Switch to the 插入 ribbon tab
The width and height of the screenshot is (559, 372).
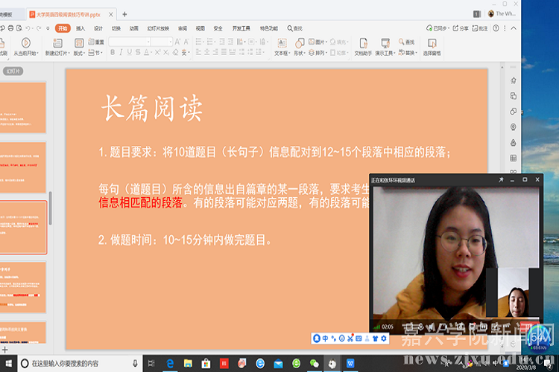point(80,28)
